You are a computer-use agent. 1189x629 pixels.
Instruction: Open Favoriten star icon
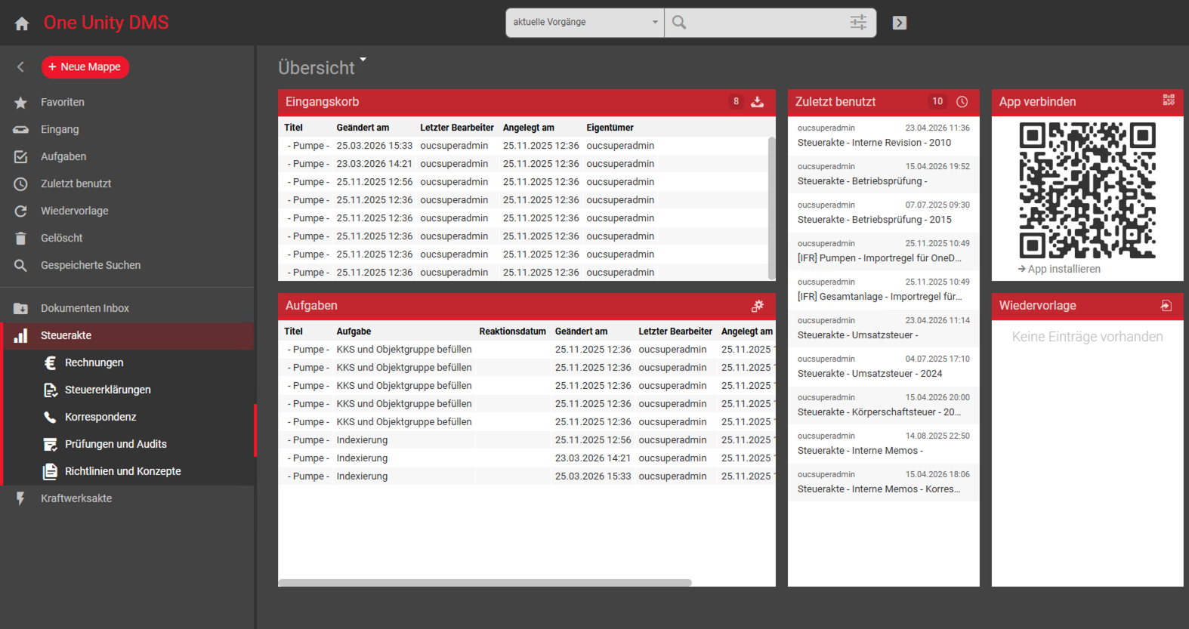pos(20,103)
